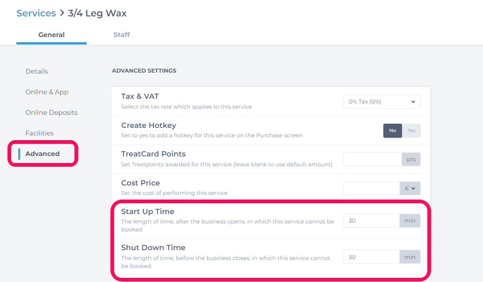The width and height of the screenshot is (483, 282).
Task: Select the General tab
Action: tap(51, 35)
